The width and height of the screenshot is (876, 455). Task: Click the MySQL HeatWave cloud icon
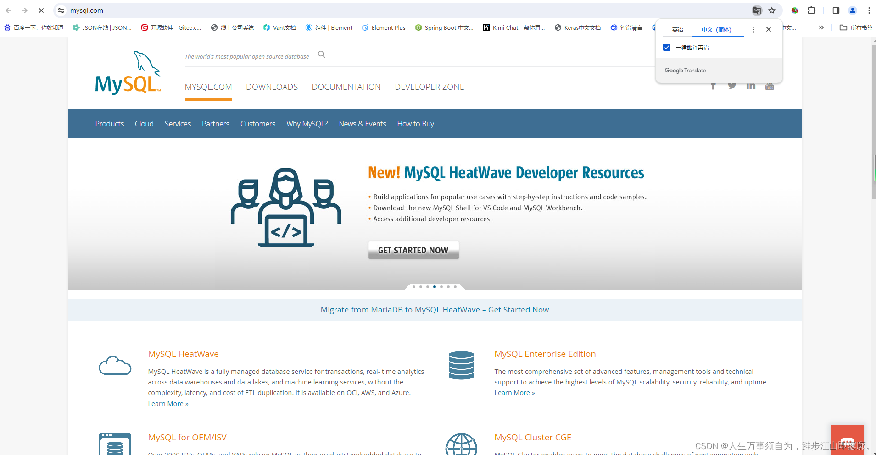[115, 365]
